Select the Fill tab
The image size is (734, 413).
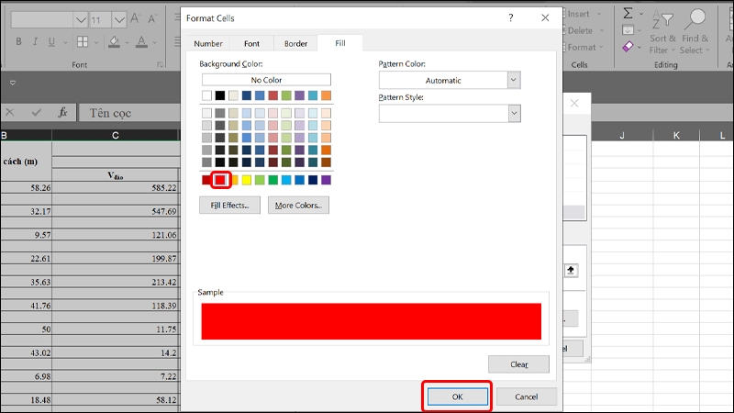click(x=340, y=42)
